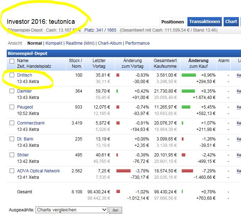Open the Peugeot stock link
The image size is (241, 216).
pos(25,107)
